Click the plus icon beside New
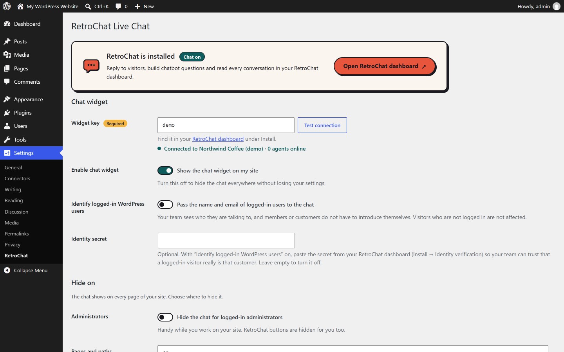This screenshot has height=352, width=564. click(x=137, y=6)
